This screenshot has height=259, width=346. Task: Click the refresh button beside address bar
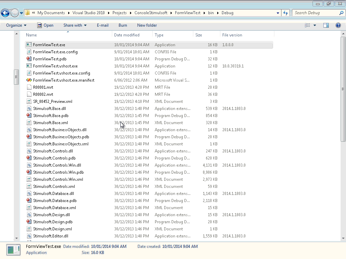tap(286, 13)
